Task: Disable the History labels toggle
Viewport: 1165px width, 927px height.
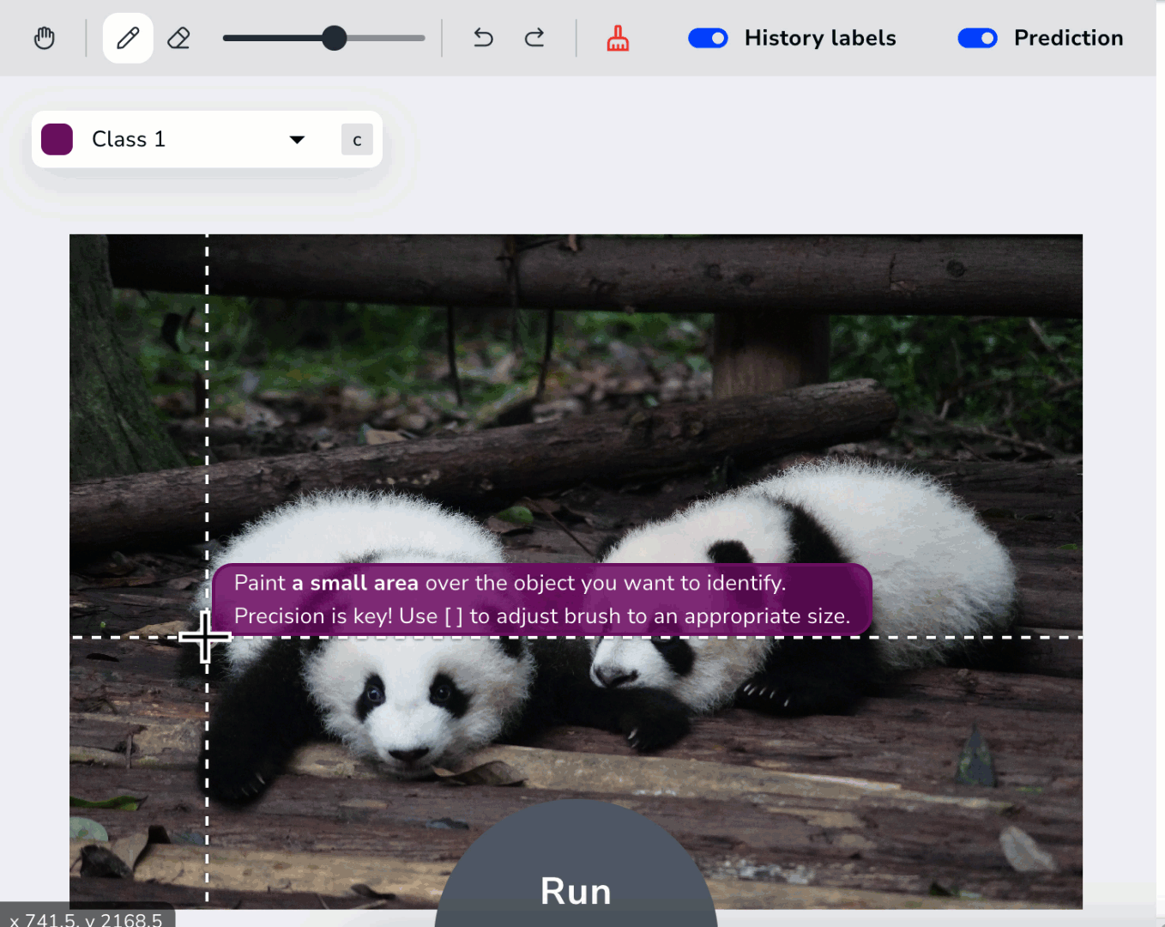Action: click(x=707, y=38)
